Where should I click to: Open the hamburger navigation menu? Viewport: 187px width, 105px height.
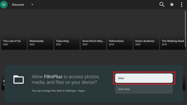(x=4, y=5)
